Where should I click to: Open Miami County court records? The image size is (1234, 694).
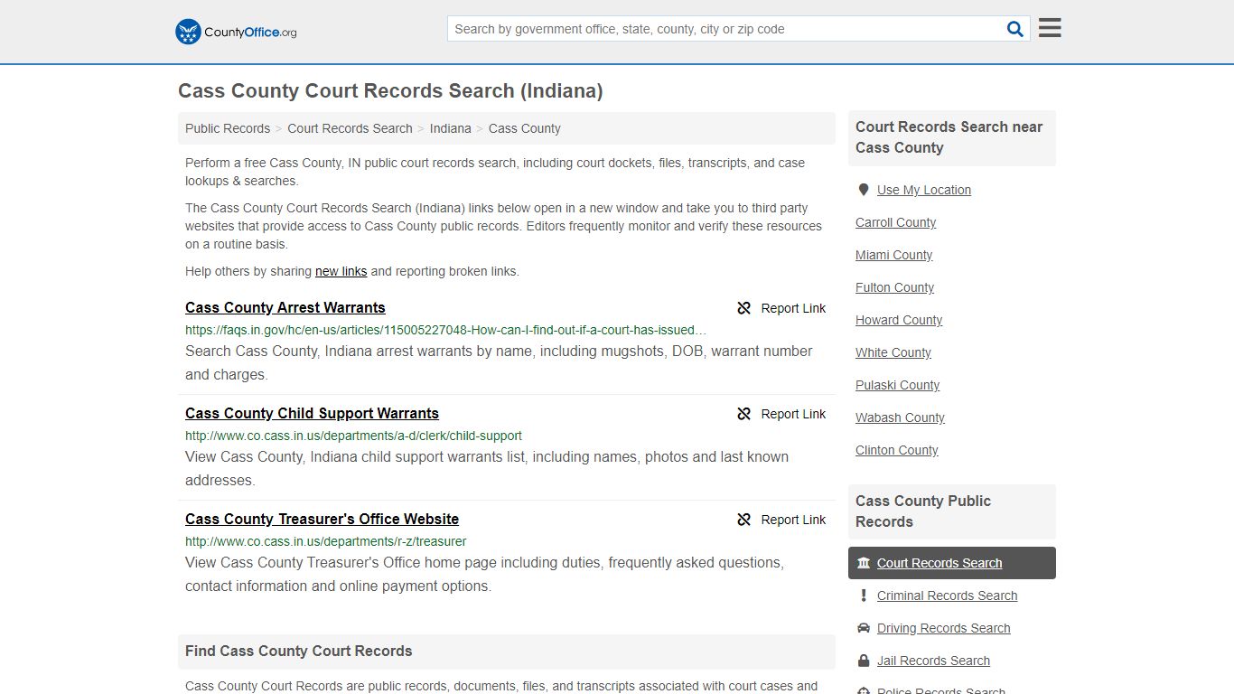click(x=893, y=255)
